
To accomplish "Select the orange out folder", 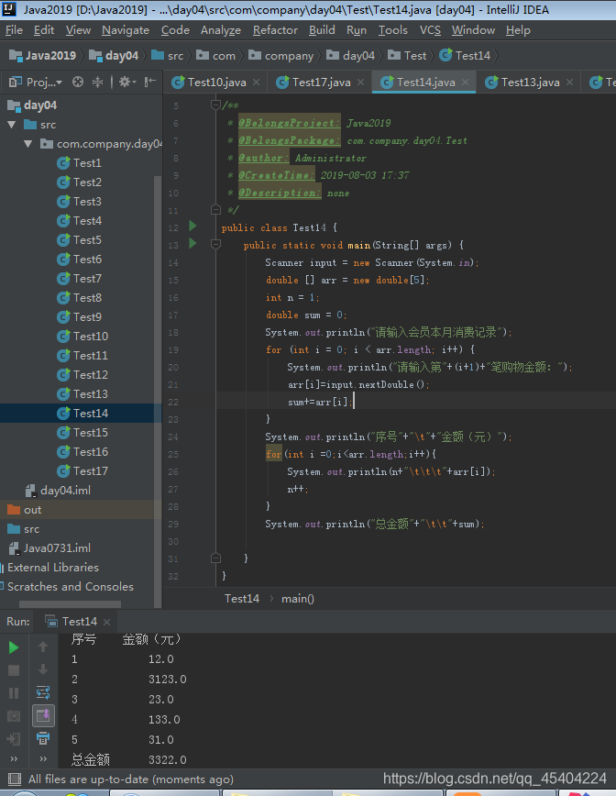I will point(25,510).
